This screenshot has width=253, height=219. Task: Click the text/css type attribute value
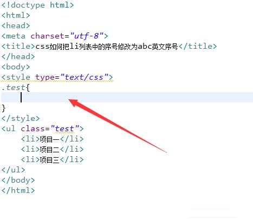coord(85,77)
